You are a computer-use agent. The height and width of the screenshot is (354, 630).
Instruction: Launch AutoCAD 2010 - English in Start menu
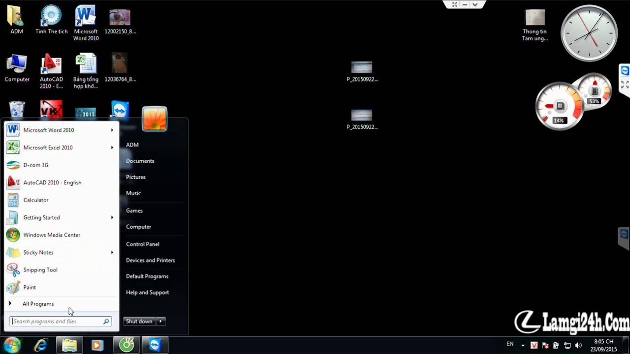(61, 182)
